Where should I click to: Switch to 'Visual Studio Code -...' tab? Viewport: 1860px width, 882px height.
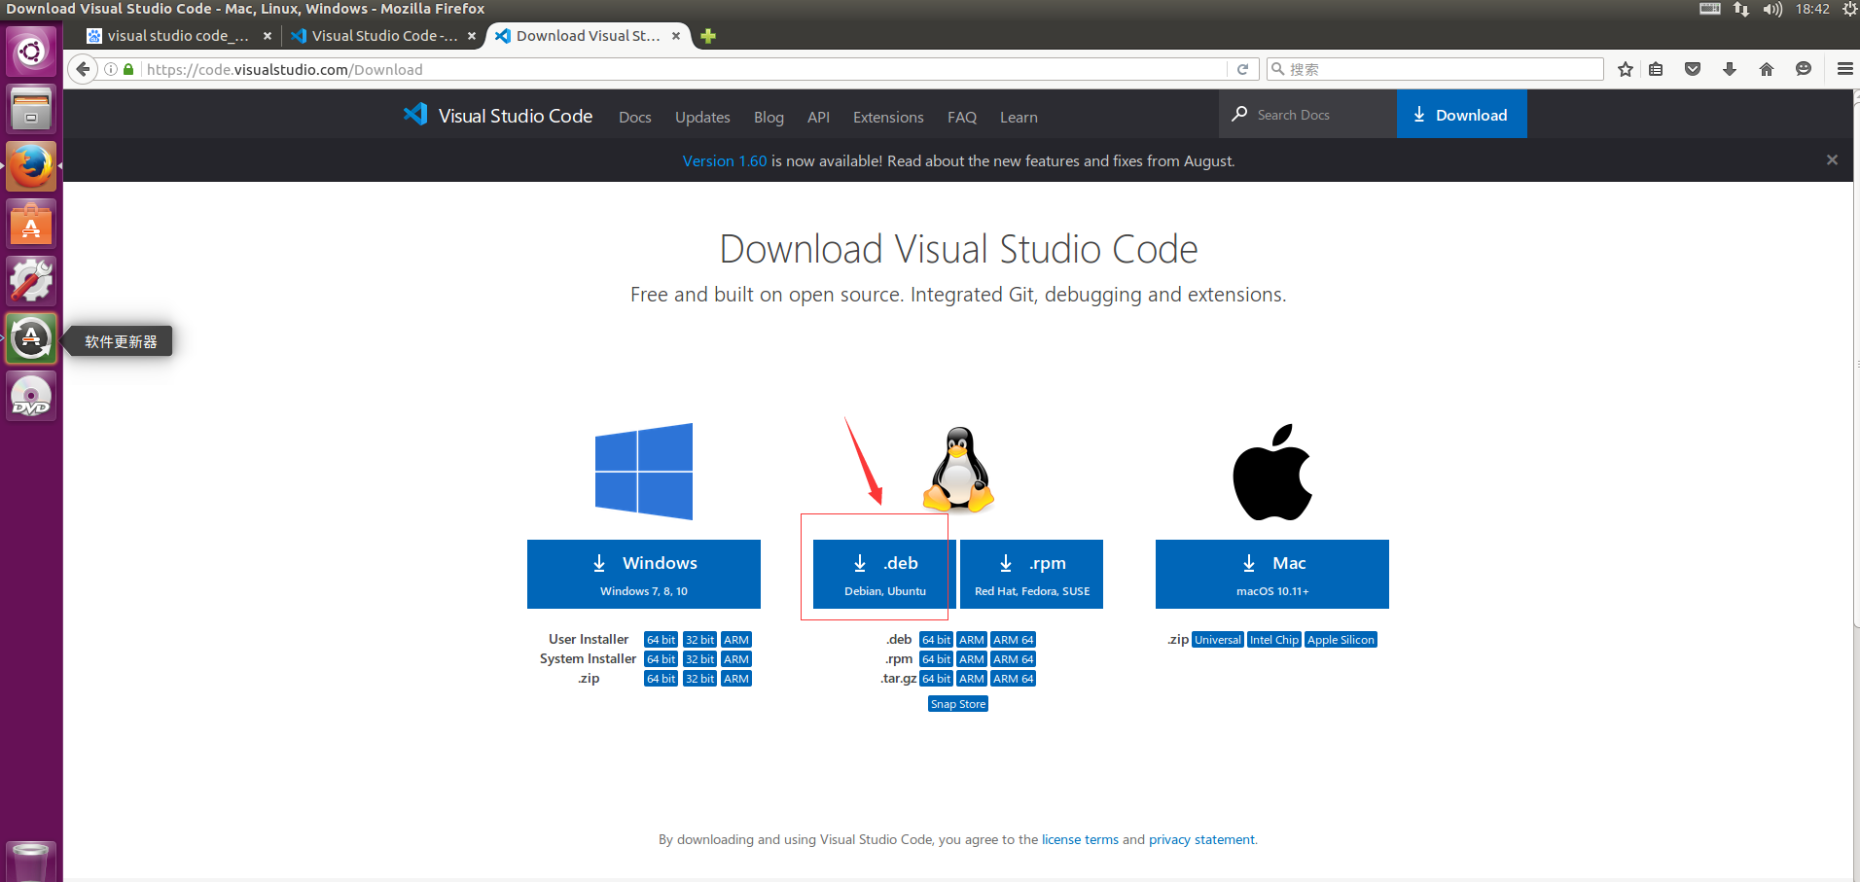click(x=384, y=36)
